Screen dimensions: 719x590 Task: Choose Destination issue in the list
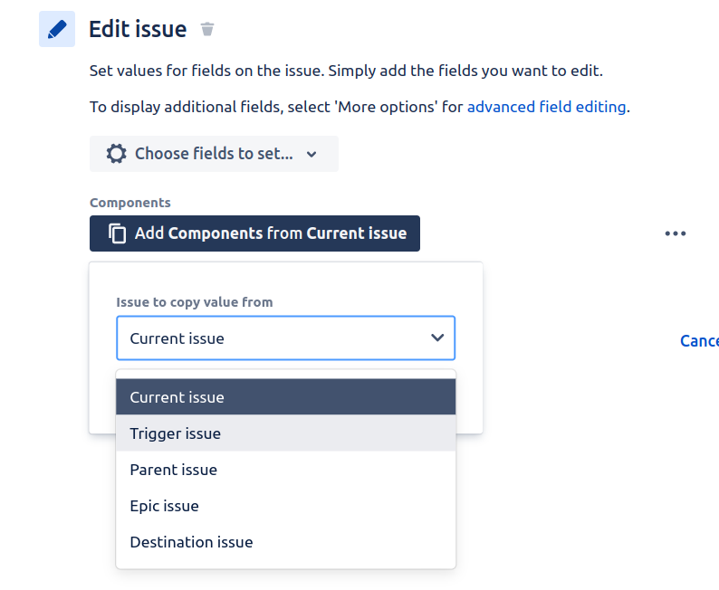(x=285, y=542)
